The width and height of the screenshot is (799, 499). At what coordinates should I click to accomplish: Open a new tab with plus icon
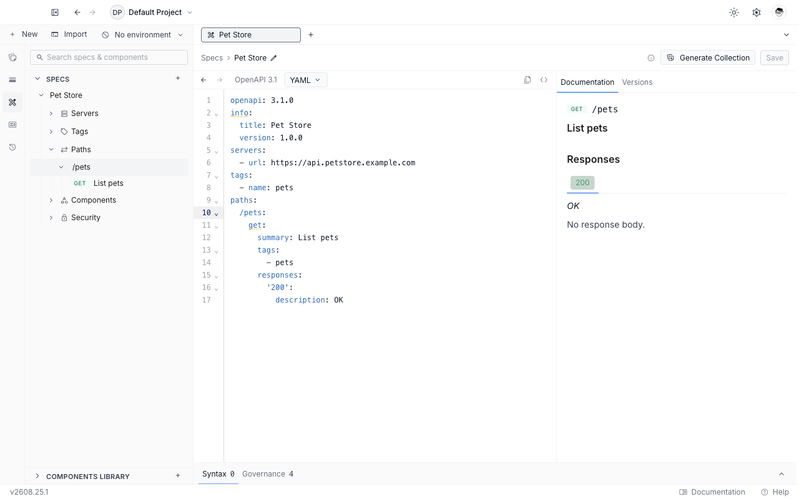click(x=311, y=35)
